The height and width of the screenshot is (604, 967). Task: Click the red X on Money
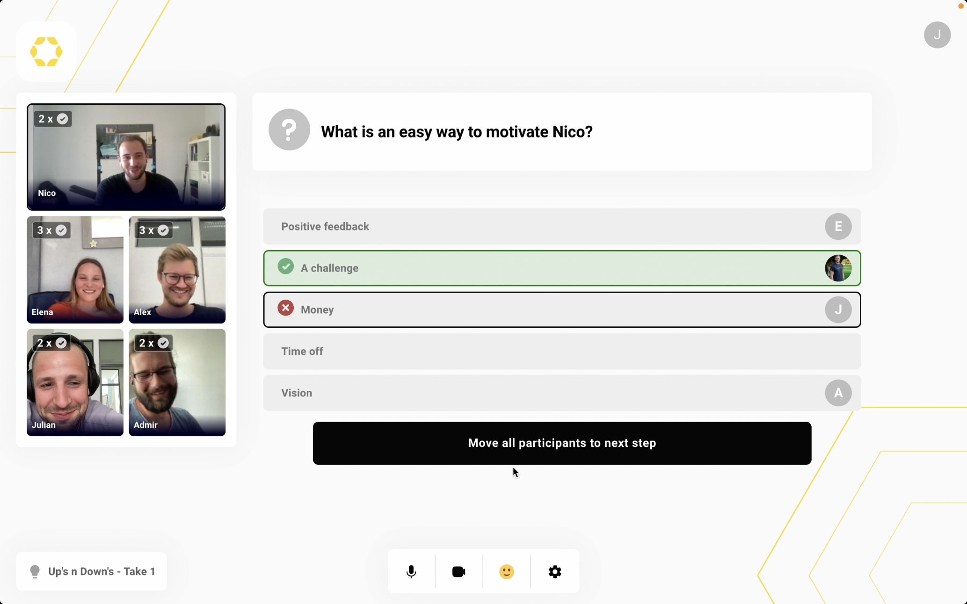(286, 308)
